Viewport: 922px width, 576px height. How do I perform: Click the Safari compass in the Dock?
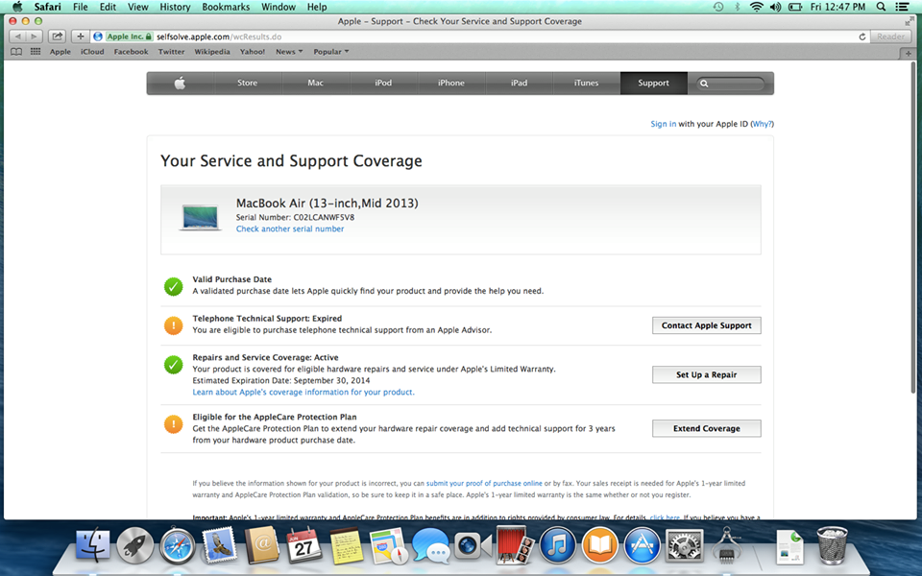[177, 545]
